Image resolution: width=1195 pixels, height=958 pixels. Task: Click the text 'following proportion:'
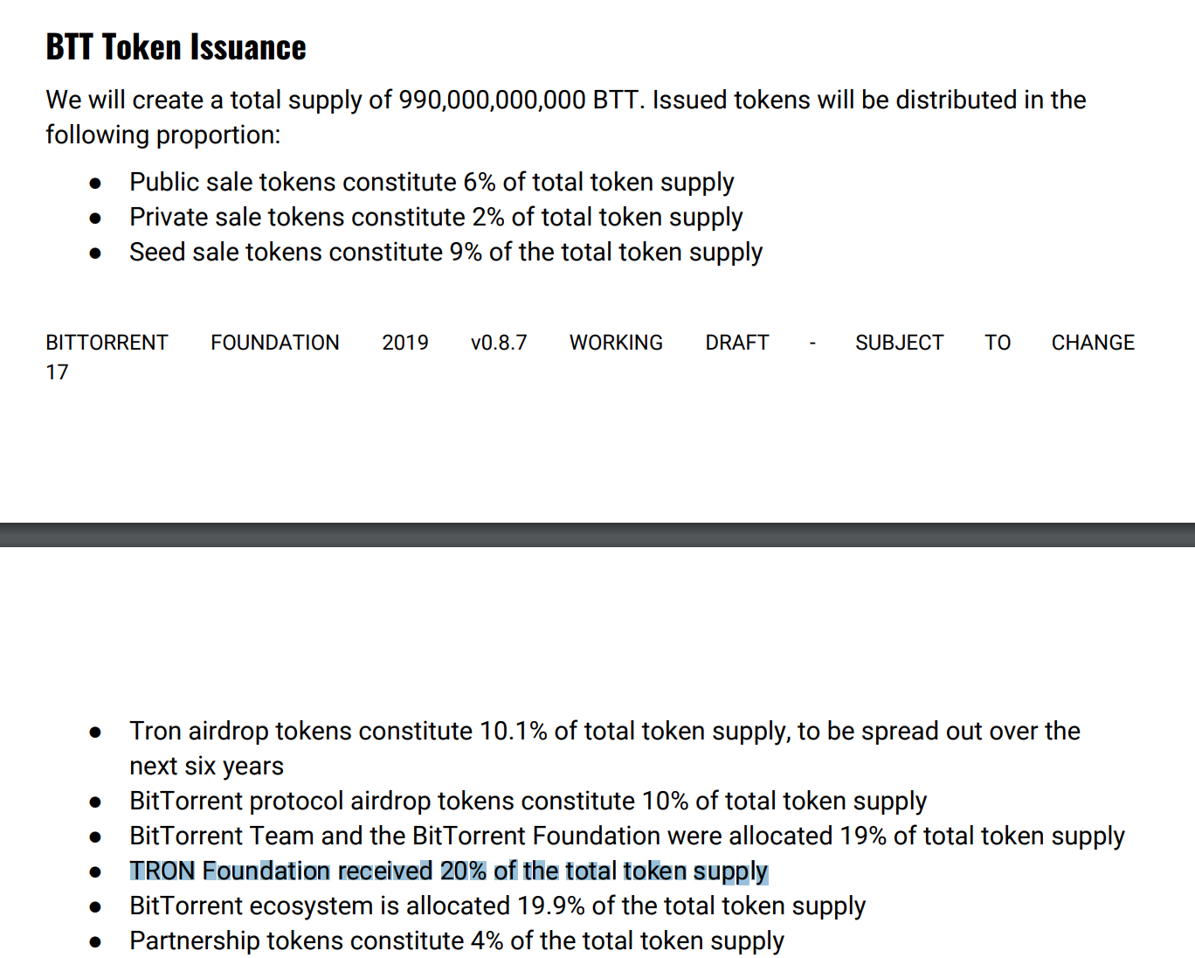(x=163, y=135)
